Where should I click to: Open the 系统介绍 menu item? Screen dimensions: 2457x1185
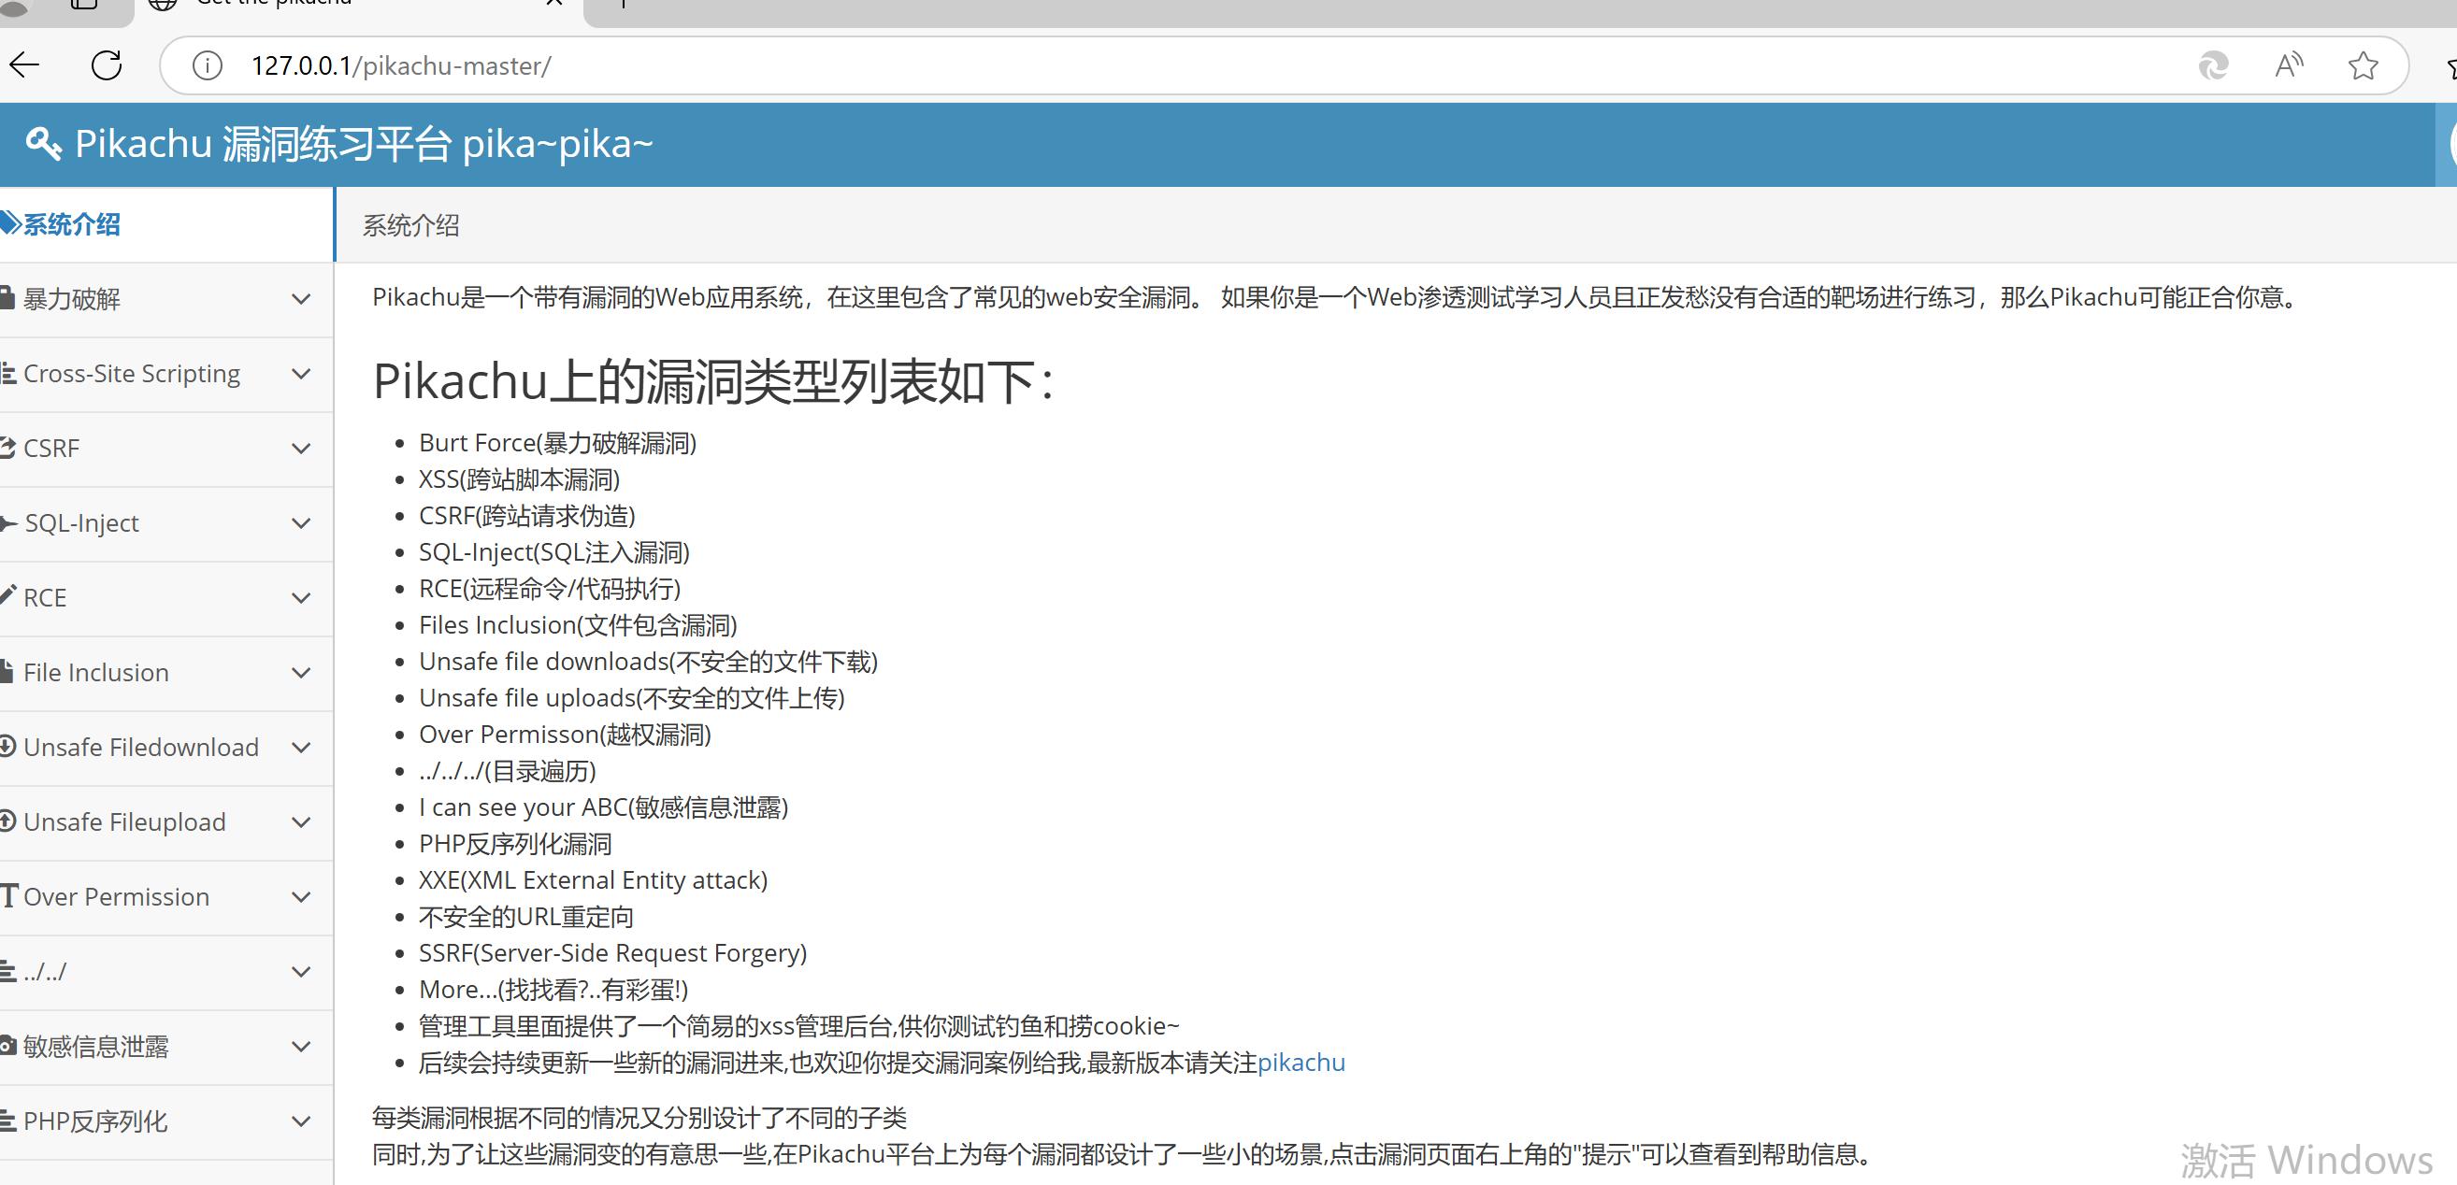(72, 223)
